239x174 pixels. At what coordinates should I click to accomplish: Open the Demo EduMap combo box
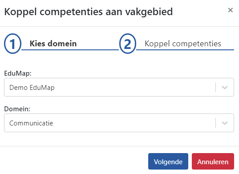[119, 87]
